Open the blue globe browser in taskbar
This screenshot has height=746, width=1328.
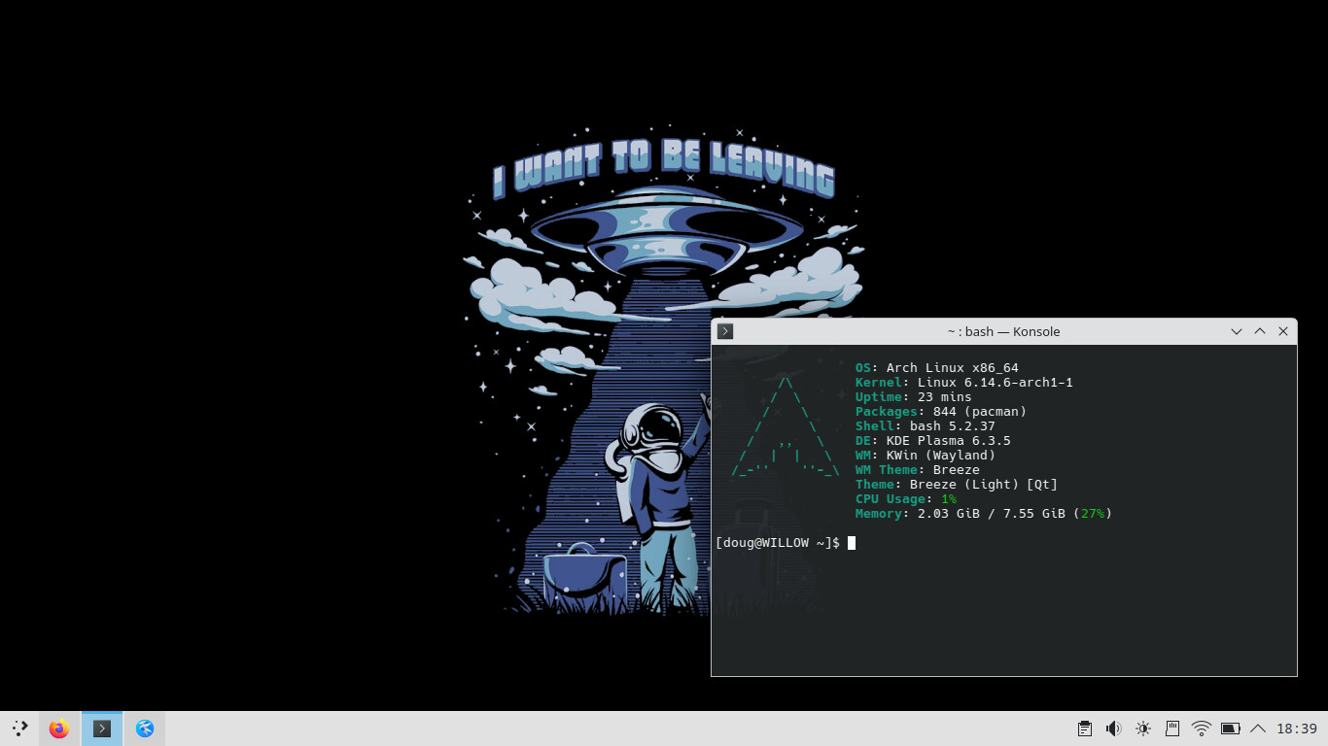click(145, 729)
